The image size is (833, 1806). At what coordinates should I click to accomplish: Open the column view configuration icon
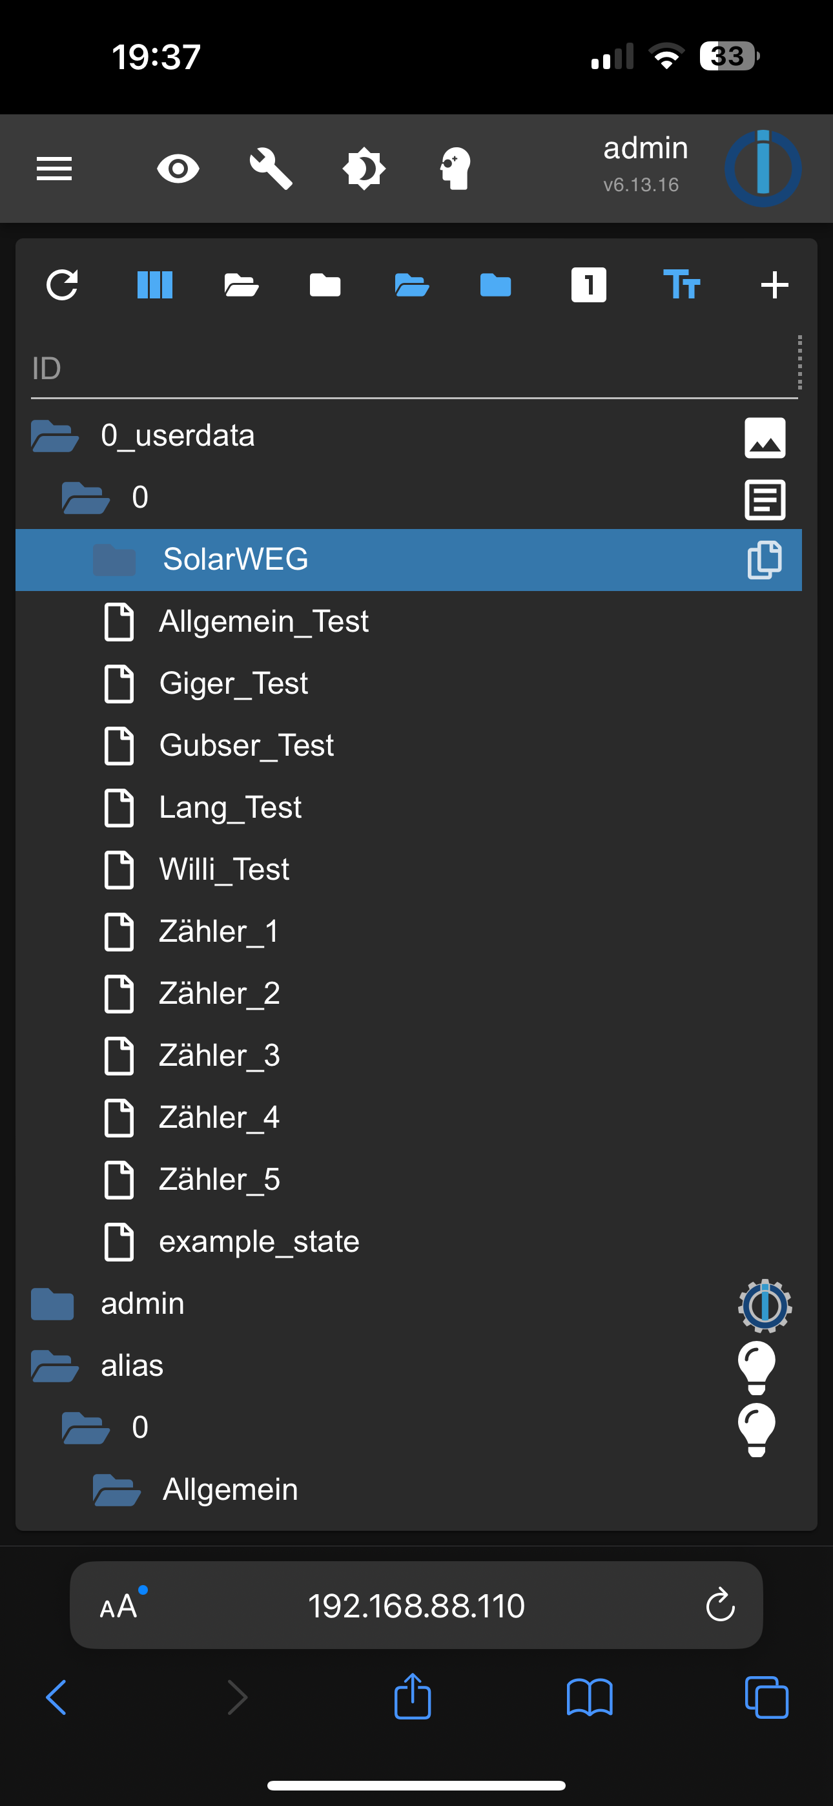tap(155, 285)
